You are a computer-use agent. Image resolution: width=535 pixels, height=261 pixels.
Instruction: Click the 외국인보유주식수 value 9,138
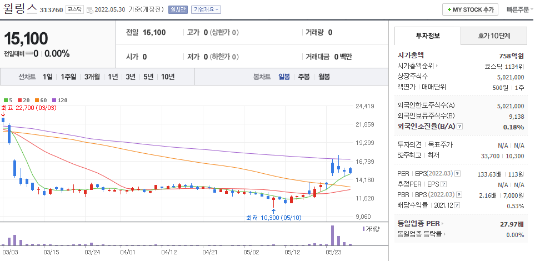point(516,117)
